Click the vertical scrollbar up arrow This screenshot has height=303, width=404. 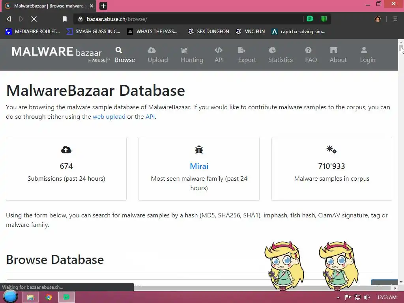click(401, 42)
